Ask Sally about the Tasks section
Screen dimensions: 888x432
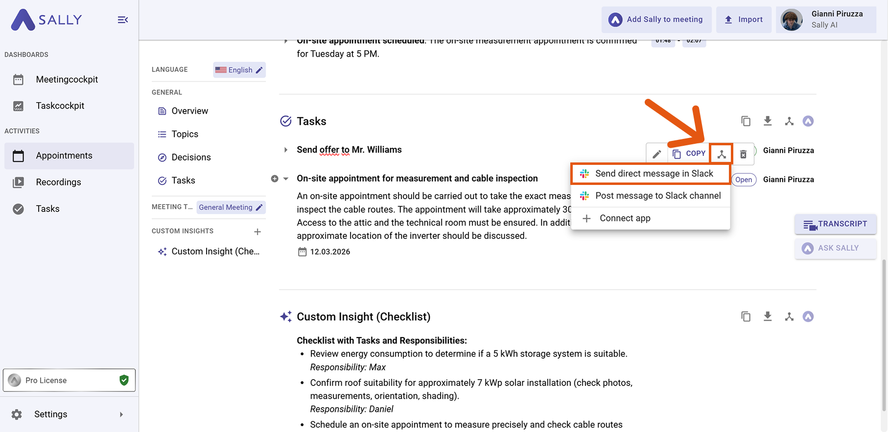pyautogui.click(x=808, y=121)
